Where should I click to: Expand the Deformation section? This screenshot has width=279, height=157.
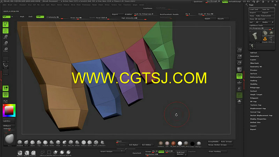point(256,77)
